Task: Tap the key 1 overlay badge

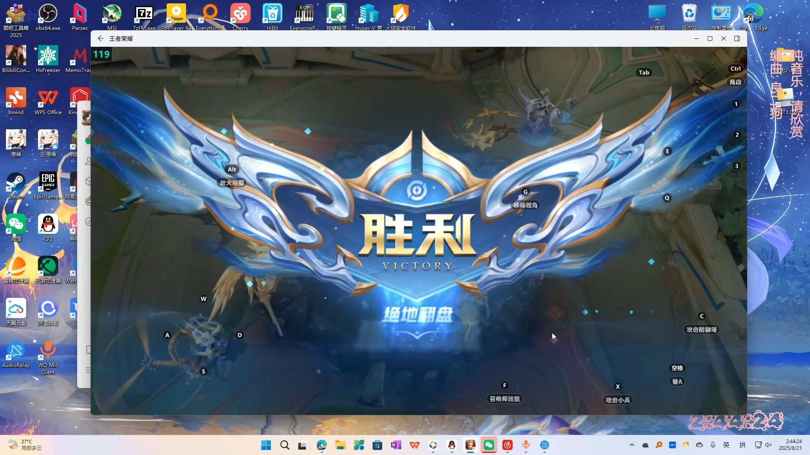Action: pyautogui.click(x=736, y=104)
